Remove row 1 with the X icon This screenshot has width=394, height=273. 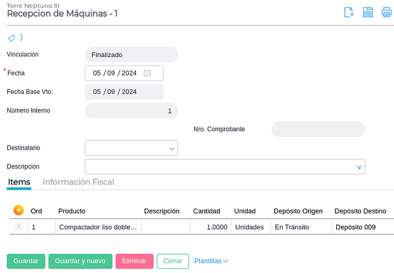(x=18, y=226)
